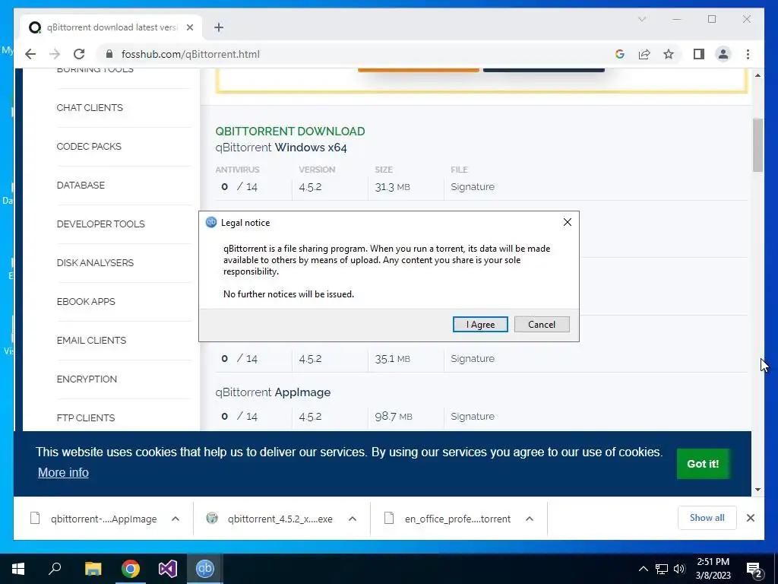Open EBOOK APPS category
Image resolution: width=778 pixels, height=584 pixels.
tap(86, 301)
